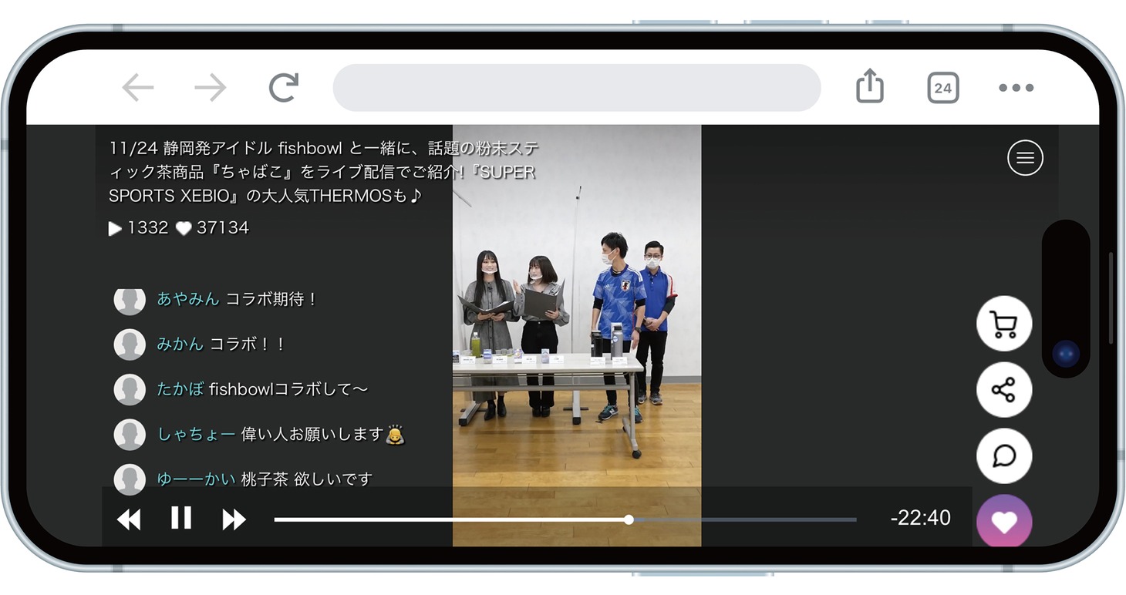
Task: Tap the avatar next to みかん's comment
Action: (x=130, y=345)
